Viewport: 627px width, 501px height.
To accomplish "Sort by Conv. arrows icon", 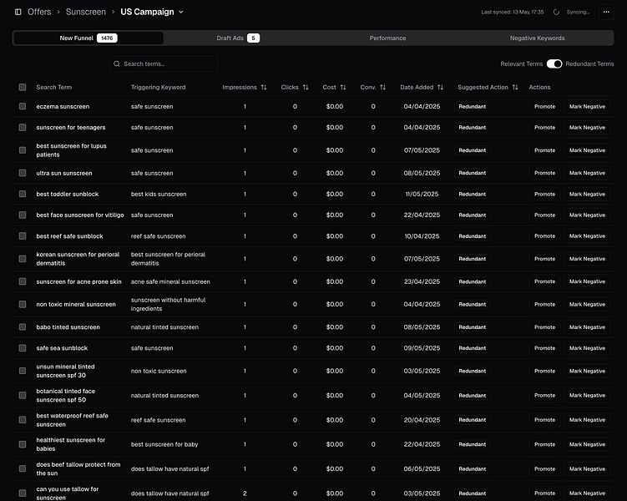I will (382, 87).
